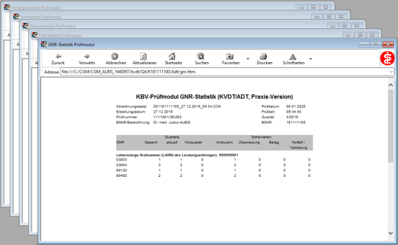The width and height of the screenshot is (398, 245).
Task: Go forward with the Vorwärts arrow
Action: pyautogui.click(x=87, y=59)
